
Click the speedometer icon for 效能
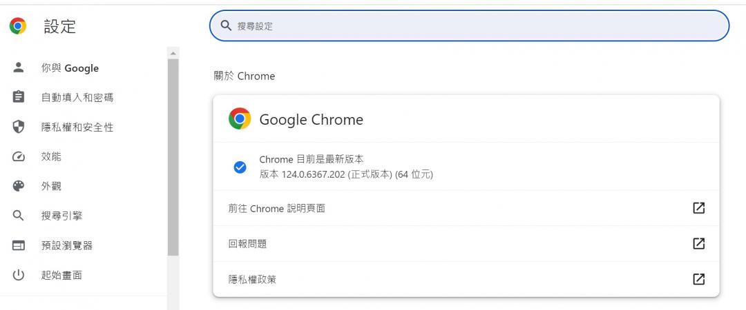point(19,156)
